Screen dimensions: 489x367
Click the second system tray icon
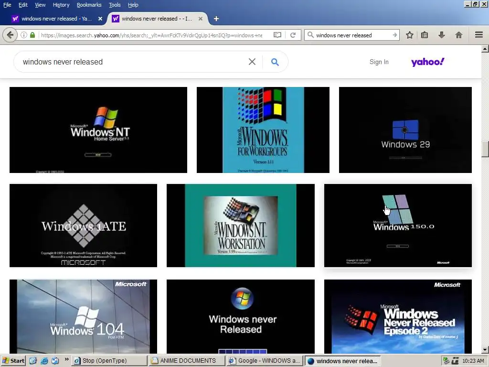pyautogui.click(x=455, y=361)
